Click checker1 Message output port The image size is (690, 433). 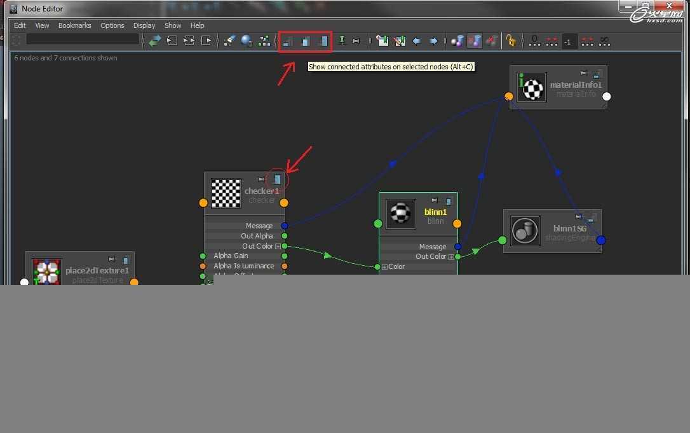(285, 226)
